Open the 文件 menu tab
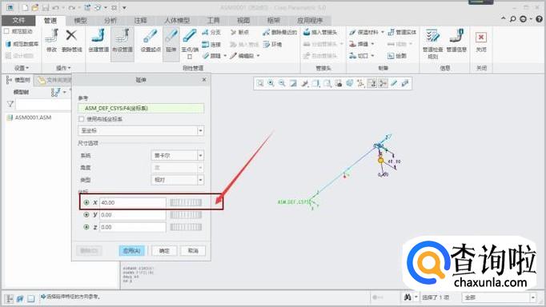This screenshot has height=307, width=546. coord(18,21)
